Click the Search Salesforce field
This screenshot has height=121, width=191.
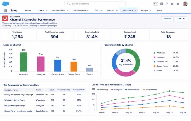pyautogui.click(x=95, y=4)
